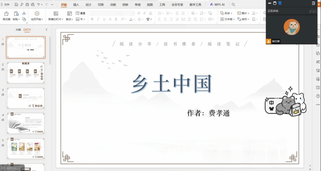This screenshot has width=321, height=171.
Task: Start slideshow from current slide (当页开始)
Action: 37,14
